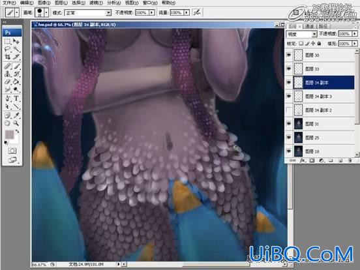The image size is (360, 270).
Task: Select the Pen tool
Action: coord(8,98)
